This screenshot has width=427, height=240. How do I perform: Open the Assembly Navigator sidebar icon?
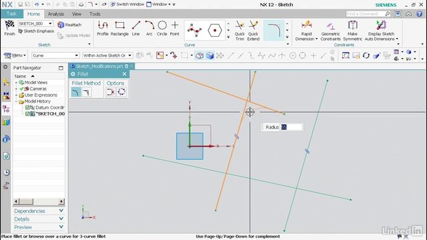pos(6,82)
